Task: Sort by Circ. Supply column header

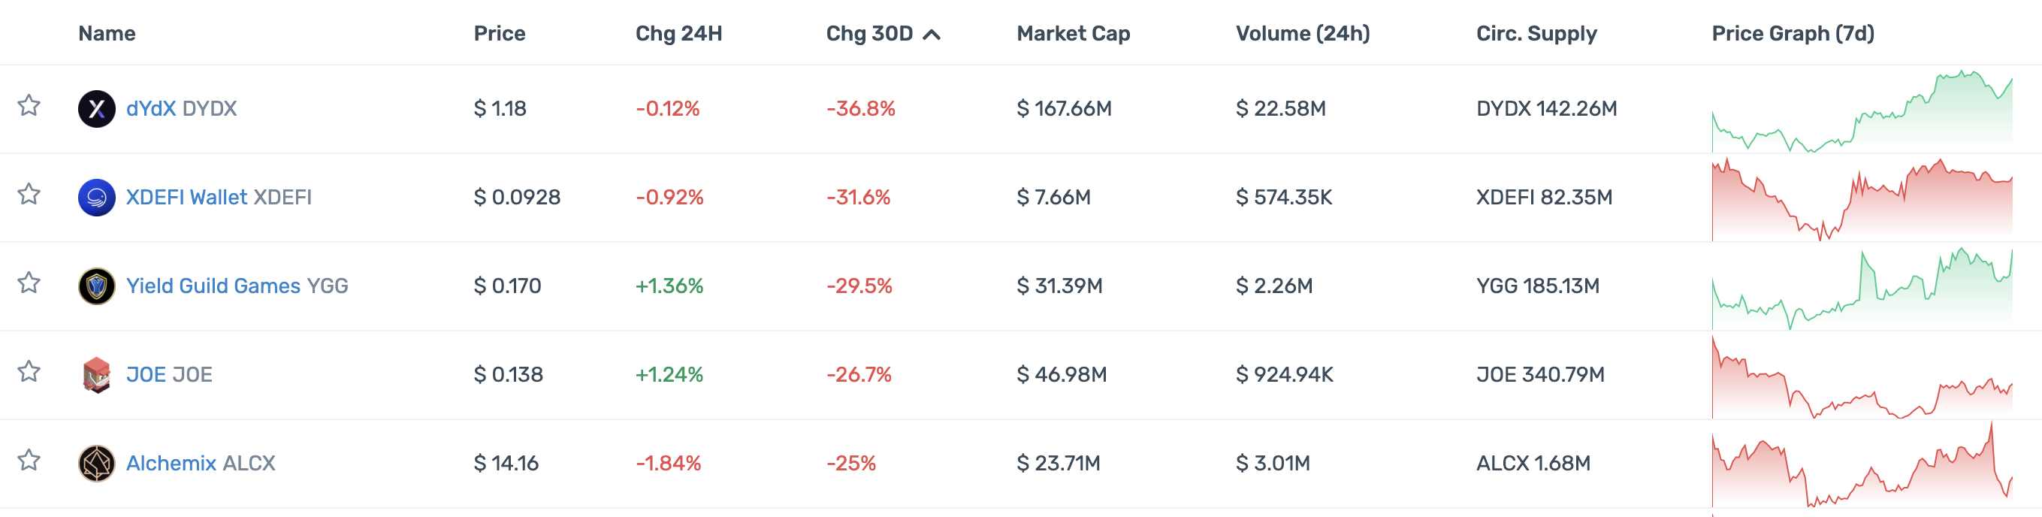Action: click(x=1536, y=33)
